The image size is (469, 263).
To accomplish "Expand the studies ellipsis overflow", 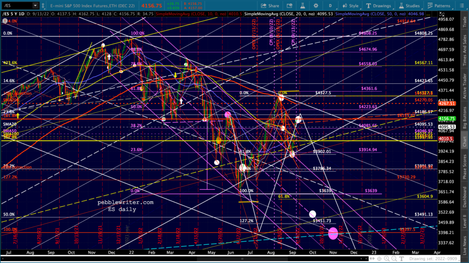I will point(429,14).
